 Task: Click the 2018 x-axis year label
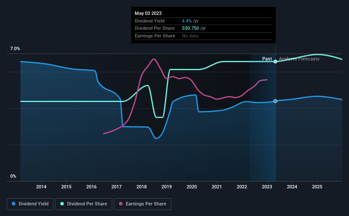coord(142,187)
